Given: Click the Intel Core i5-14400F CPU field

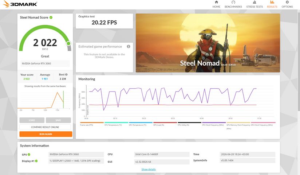Looking at the screenshot, I should [162, 154].
